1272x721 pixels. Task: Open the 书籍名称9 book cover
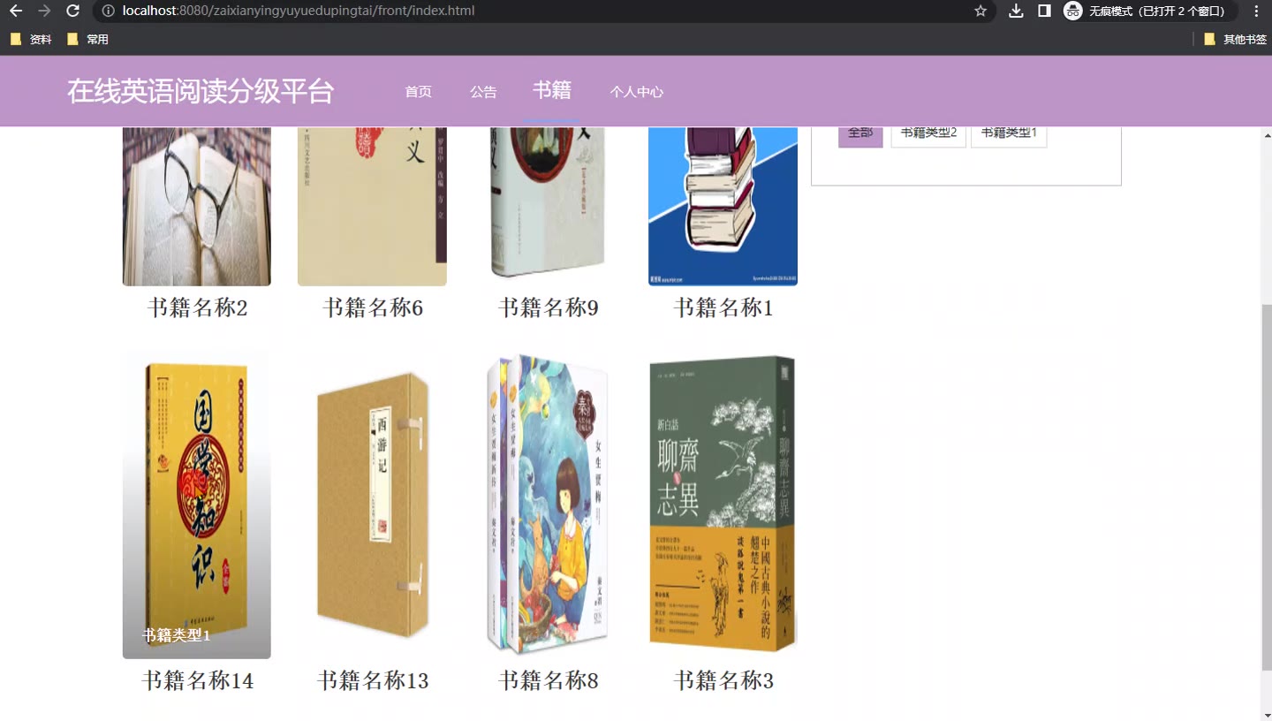pos(548,206)
